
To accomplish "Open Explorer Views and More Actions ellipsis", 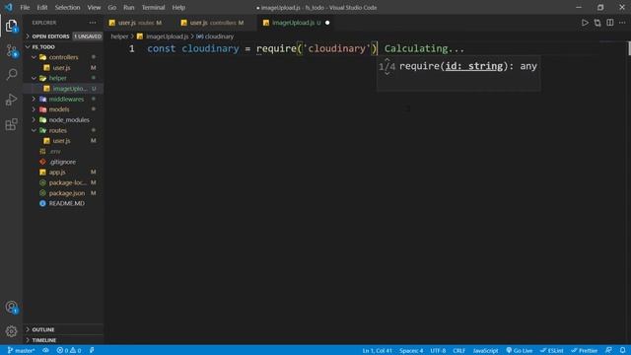I will (93, 23).
